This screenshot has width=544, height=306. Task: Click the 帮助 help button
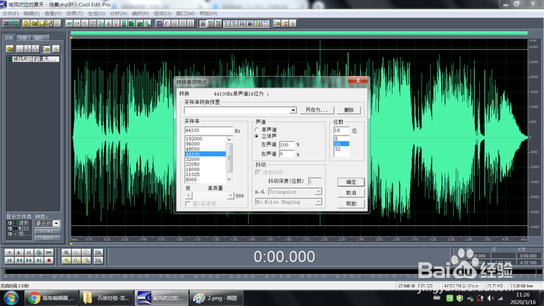pyautogui.click(x=351, y=204)
